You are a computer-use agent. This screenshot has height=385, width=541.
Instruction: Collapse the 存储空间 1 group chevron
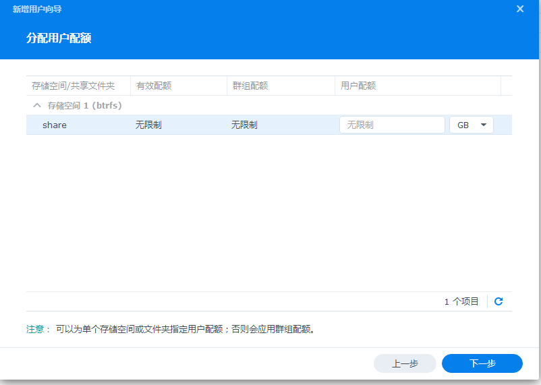point(36,106)
